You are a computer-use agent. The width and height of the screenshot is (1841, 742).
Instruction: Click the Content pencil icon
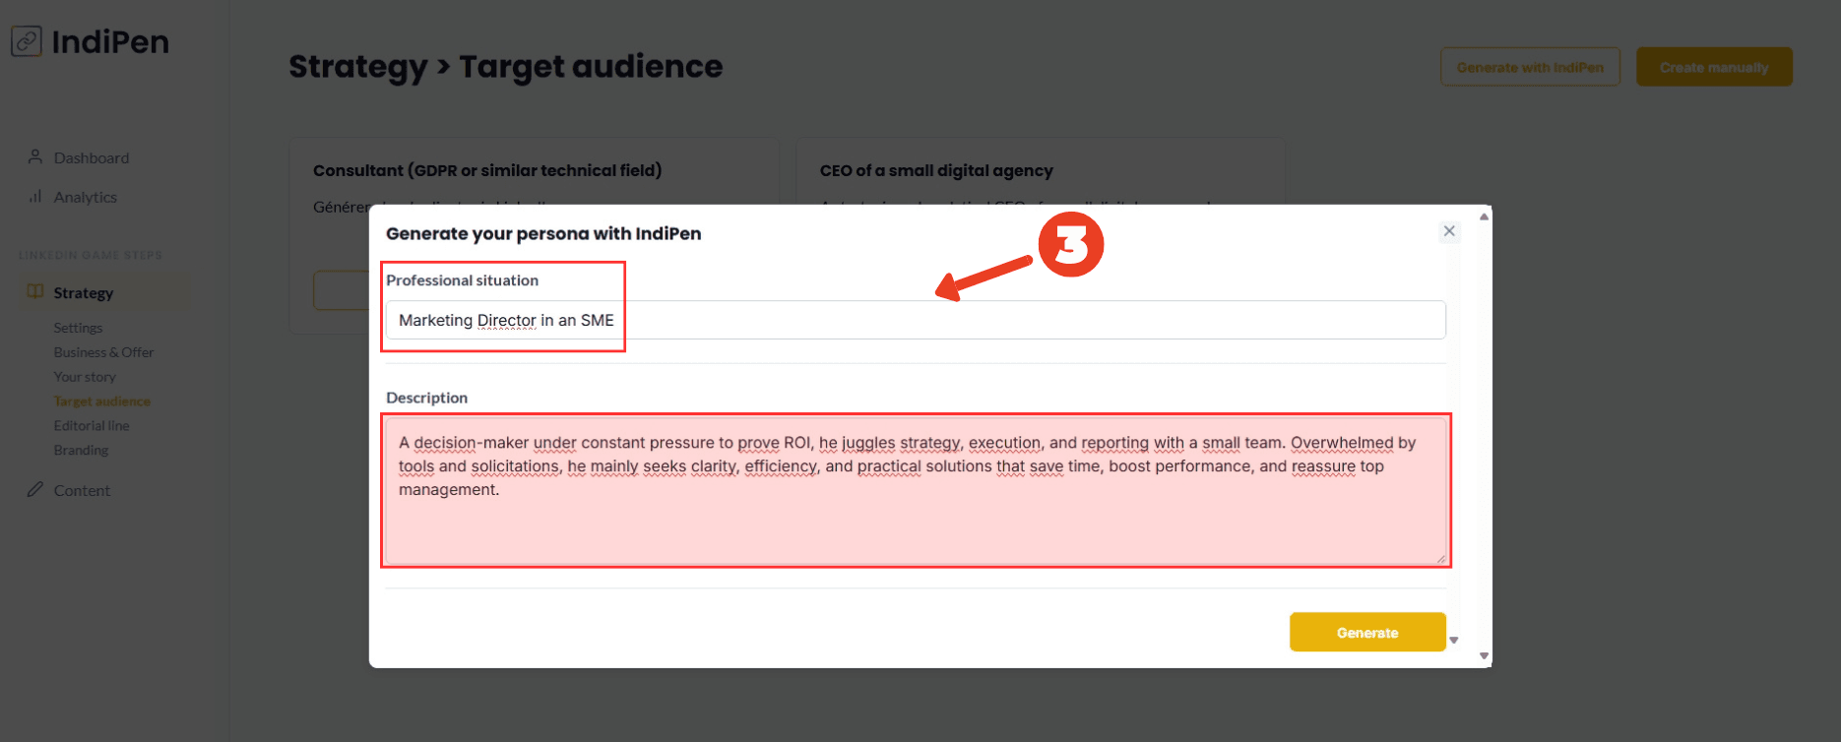point(35,490)
